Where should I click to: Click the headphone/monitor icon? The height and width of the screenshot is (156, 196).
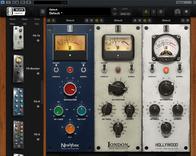click(x=177, y=11)
